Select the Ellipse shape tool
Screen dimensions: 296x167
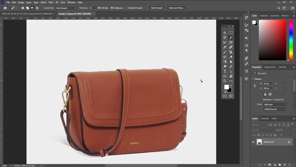[x=225, y=76]
